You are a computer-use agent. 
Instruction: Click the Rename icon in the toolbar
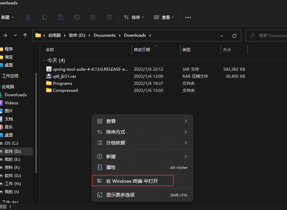tap(77, 17)
